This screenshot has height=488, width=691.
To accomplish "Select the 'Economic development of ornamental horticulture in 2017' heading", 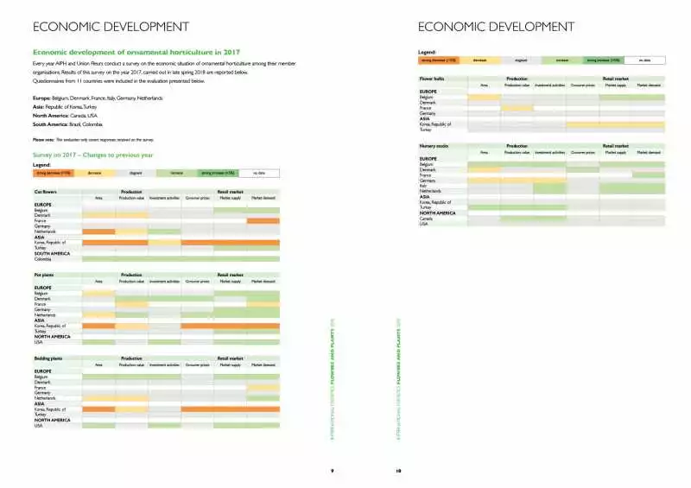I will (136, 52).
